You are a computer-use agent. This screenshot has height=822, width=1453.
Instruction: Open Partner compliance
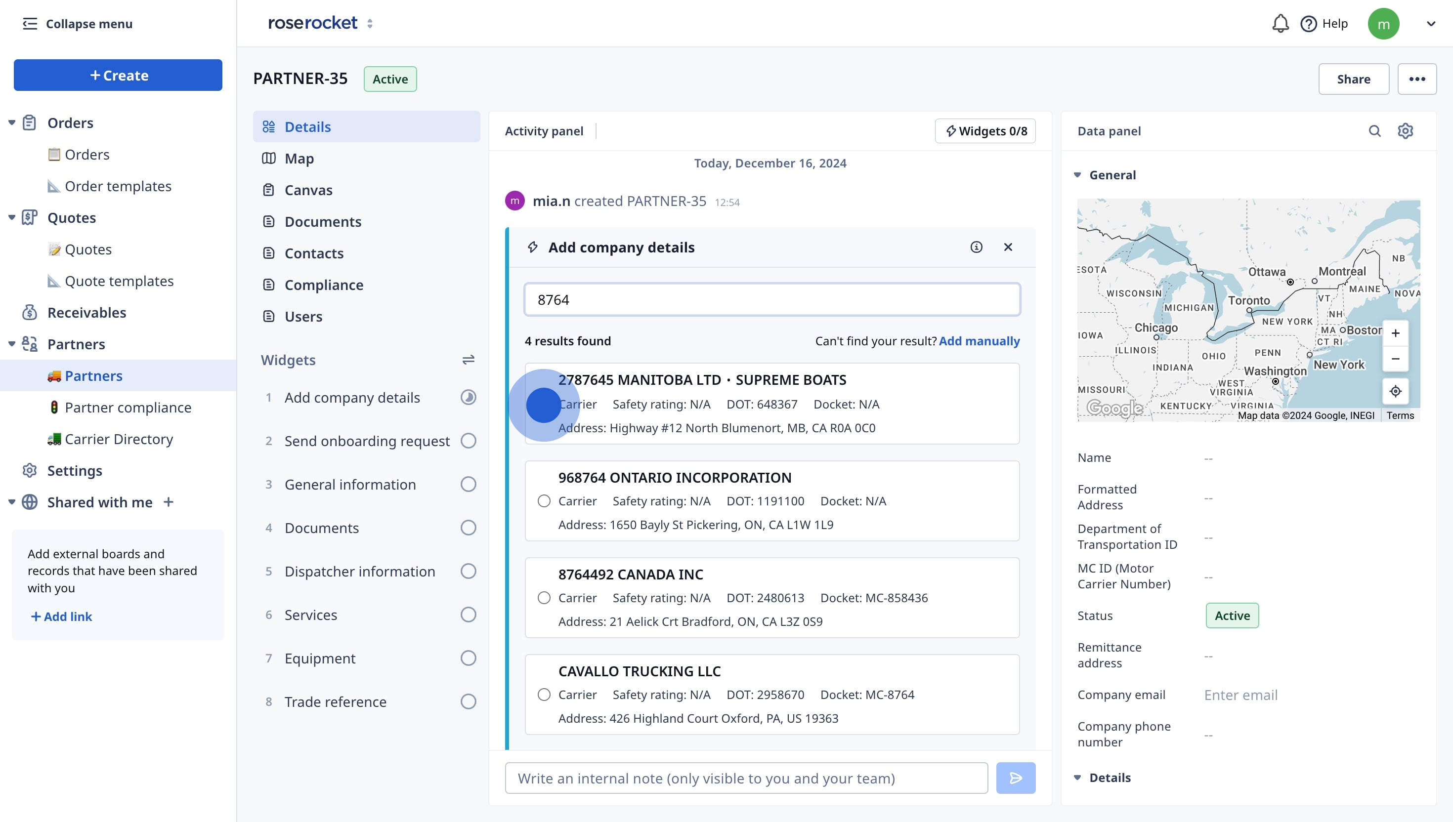click(128, 407)
